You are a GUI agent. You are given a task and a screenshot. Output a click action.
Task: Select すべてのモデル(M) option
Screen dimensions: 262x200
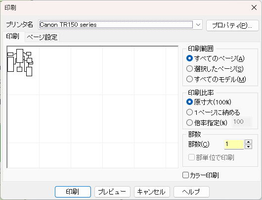click(x=189, y=79)
